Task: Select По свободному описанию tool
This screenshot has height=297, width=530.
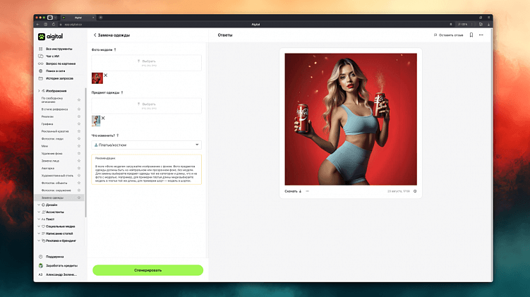Action: (52, 100)
